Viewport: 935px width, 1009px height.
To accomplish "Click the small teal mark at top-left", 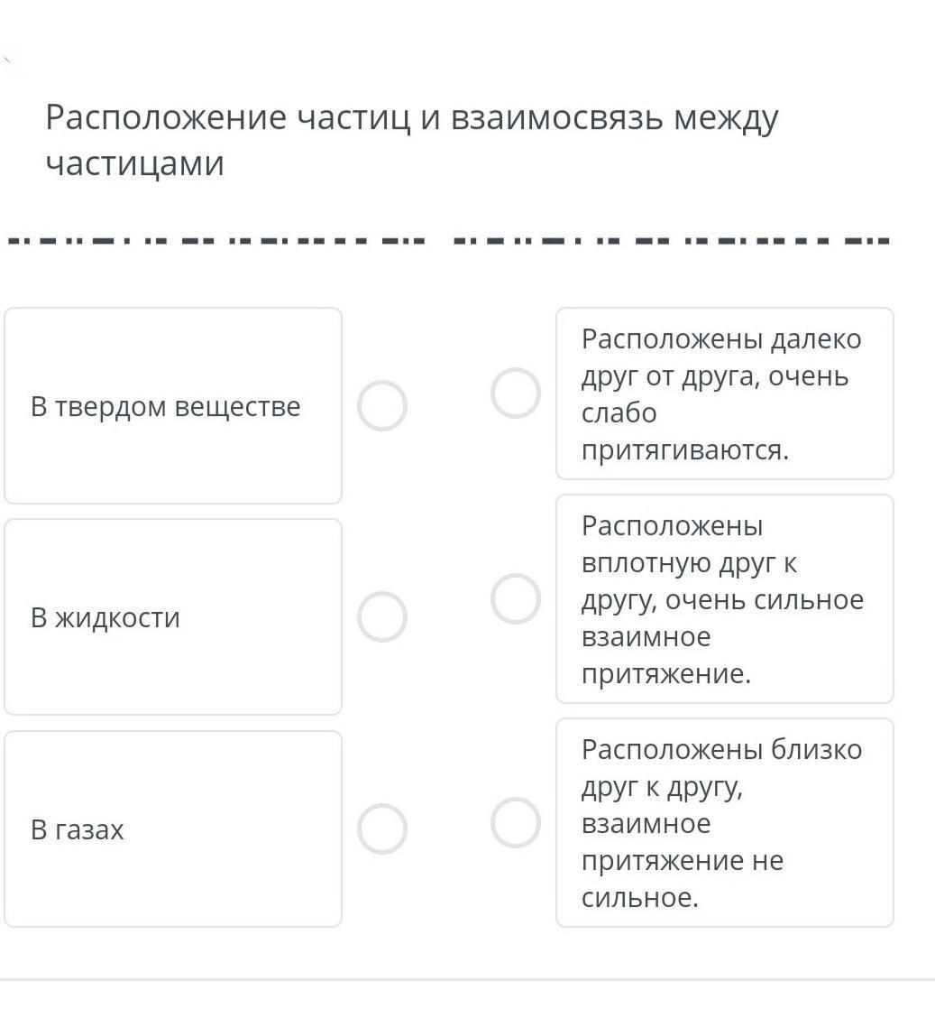I will click(x=7, y=60).
